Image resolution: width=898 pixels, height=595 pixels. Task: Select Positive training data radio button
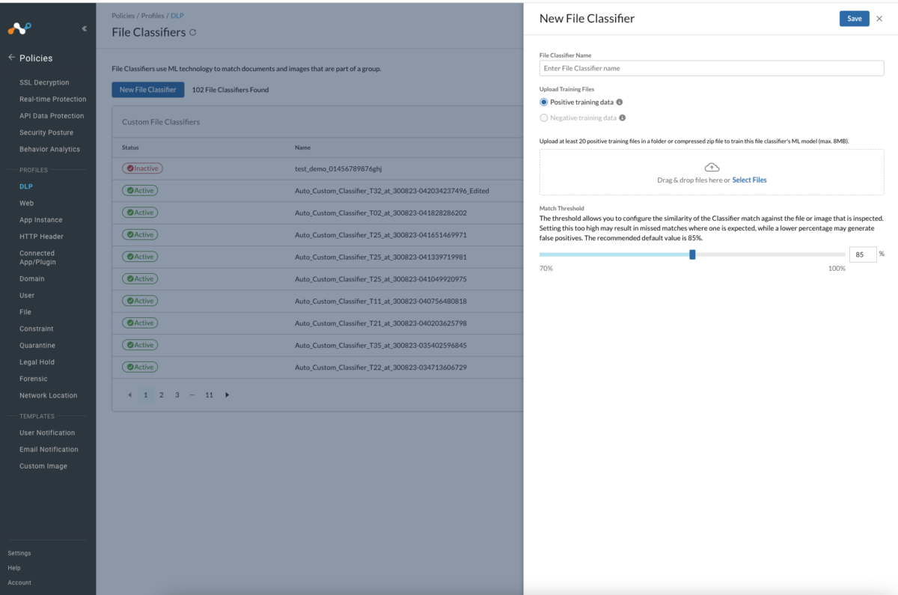[544, 103]
